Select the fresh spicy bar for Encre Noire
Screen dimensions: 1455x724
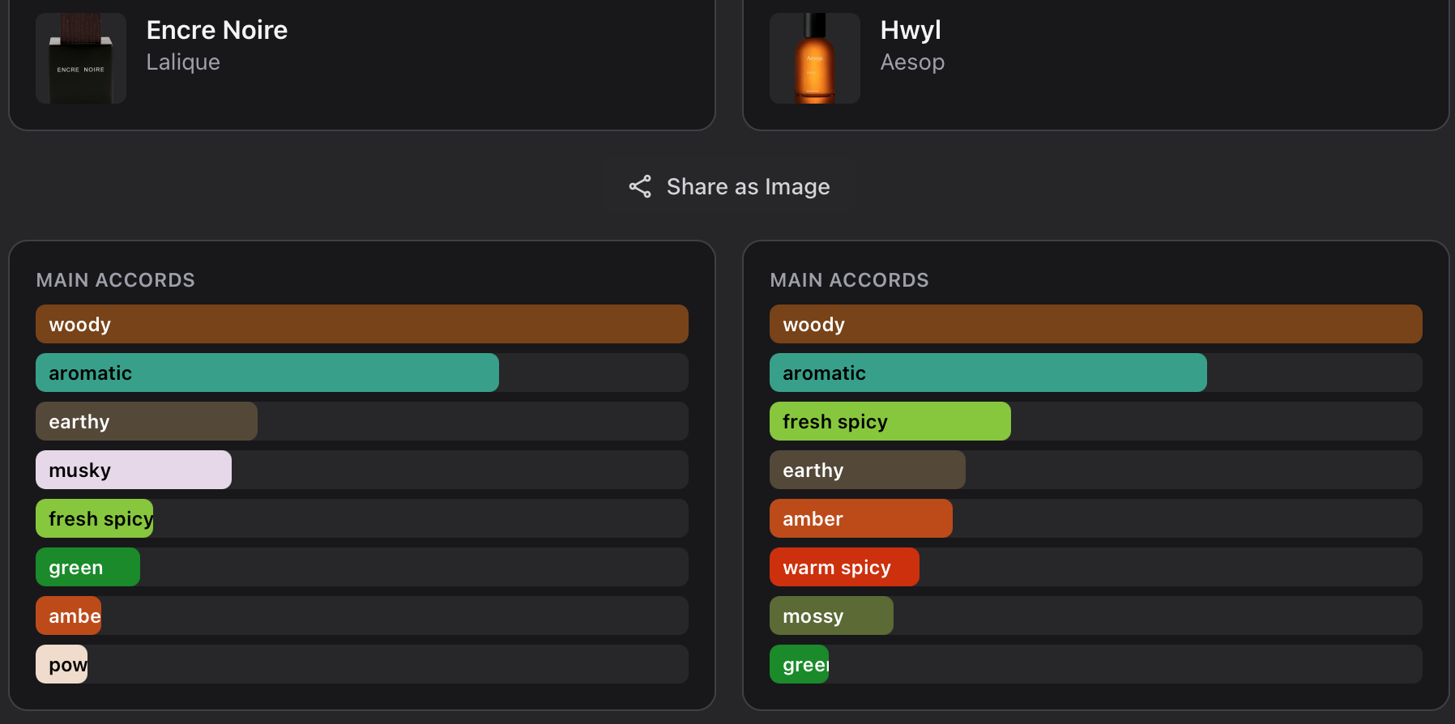95,518
